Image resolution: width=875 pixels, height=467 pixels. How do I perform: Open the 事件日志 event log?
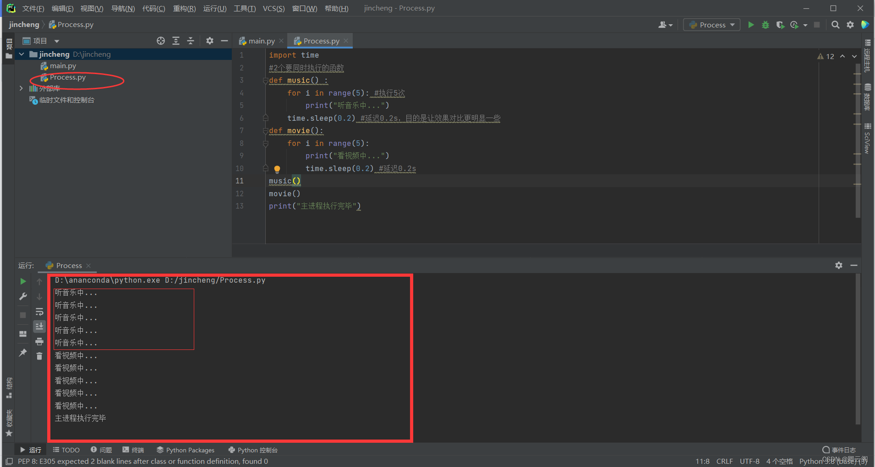[839, 450]
